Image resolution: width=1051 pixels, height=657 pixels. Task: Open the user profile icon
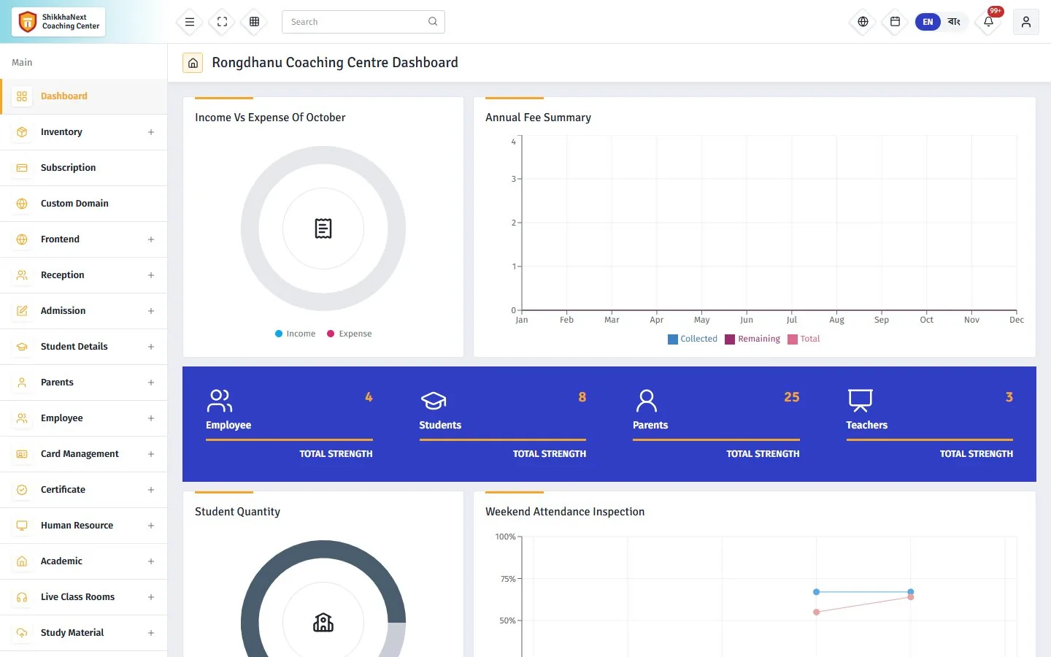point(1026,22)
